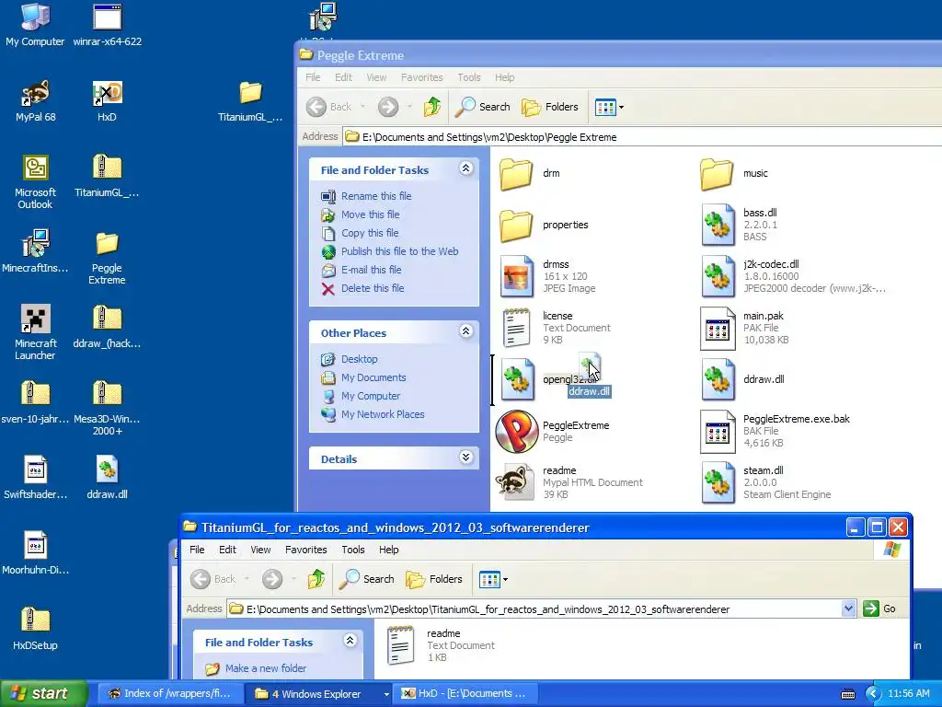The width and height of the screenshot is (942, 707).
Task: Select the drm folder
Action: (x=531, y=173)
